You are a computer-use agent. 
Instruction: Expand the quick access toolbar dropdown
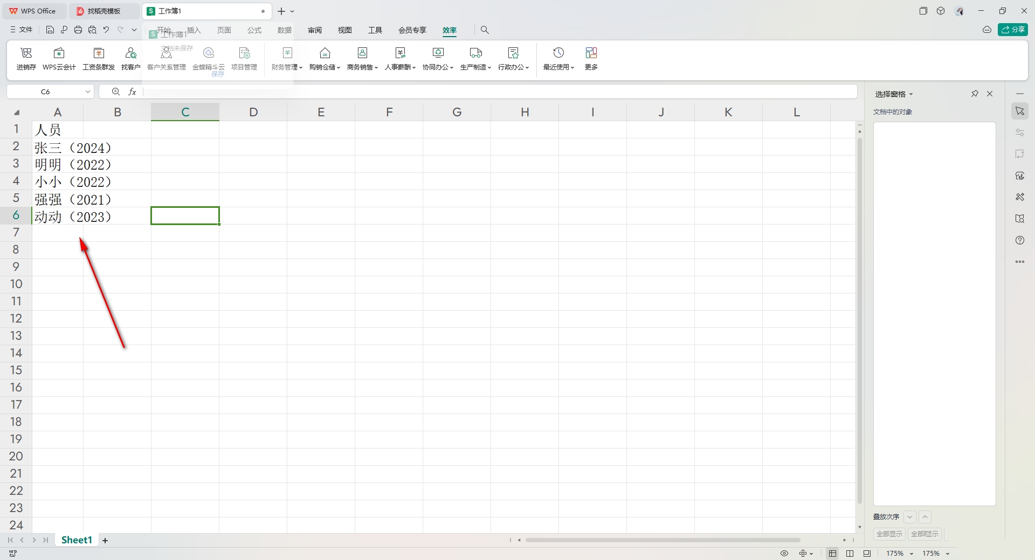pyautogui.click(x=134, y=30)
